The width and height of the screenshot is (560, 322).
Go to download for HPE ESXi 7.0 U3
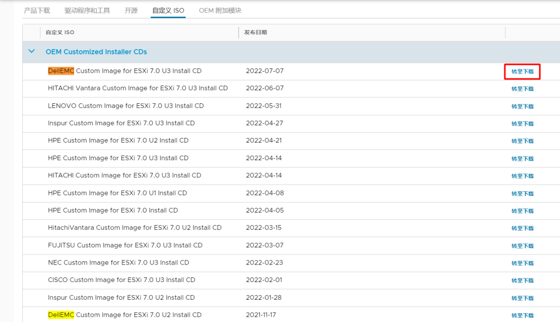(x=522, y=159)
